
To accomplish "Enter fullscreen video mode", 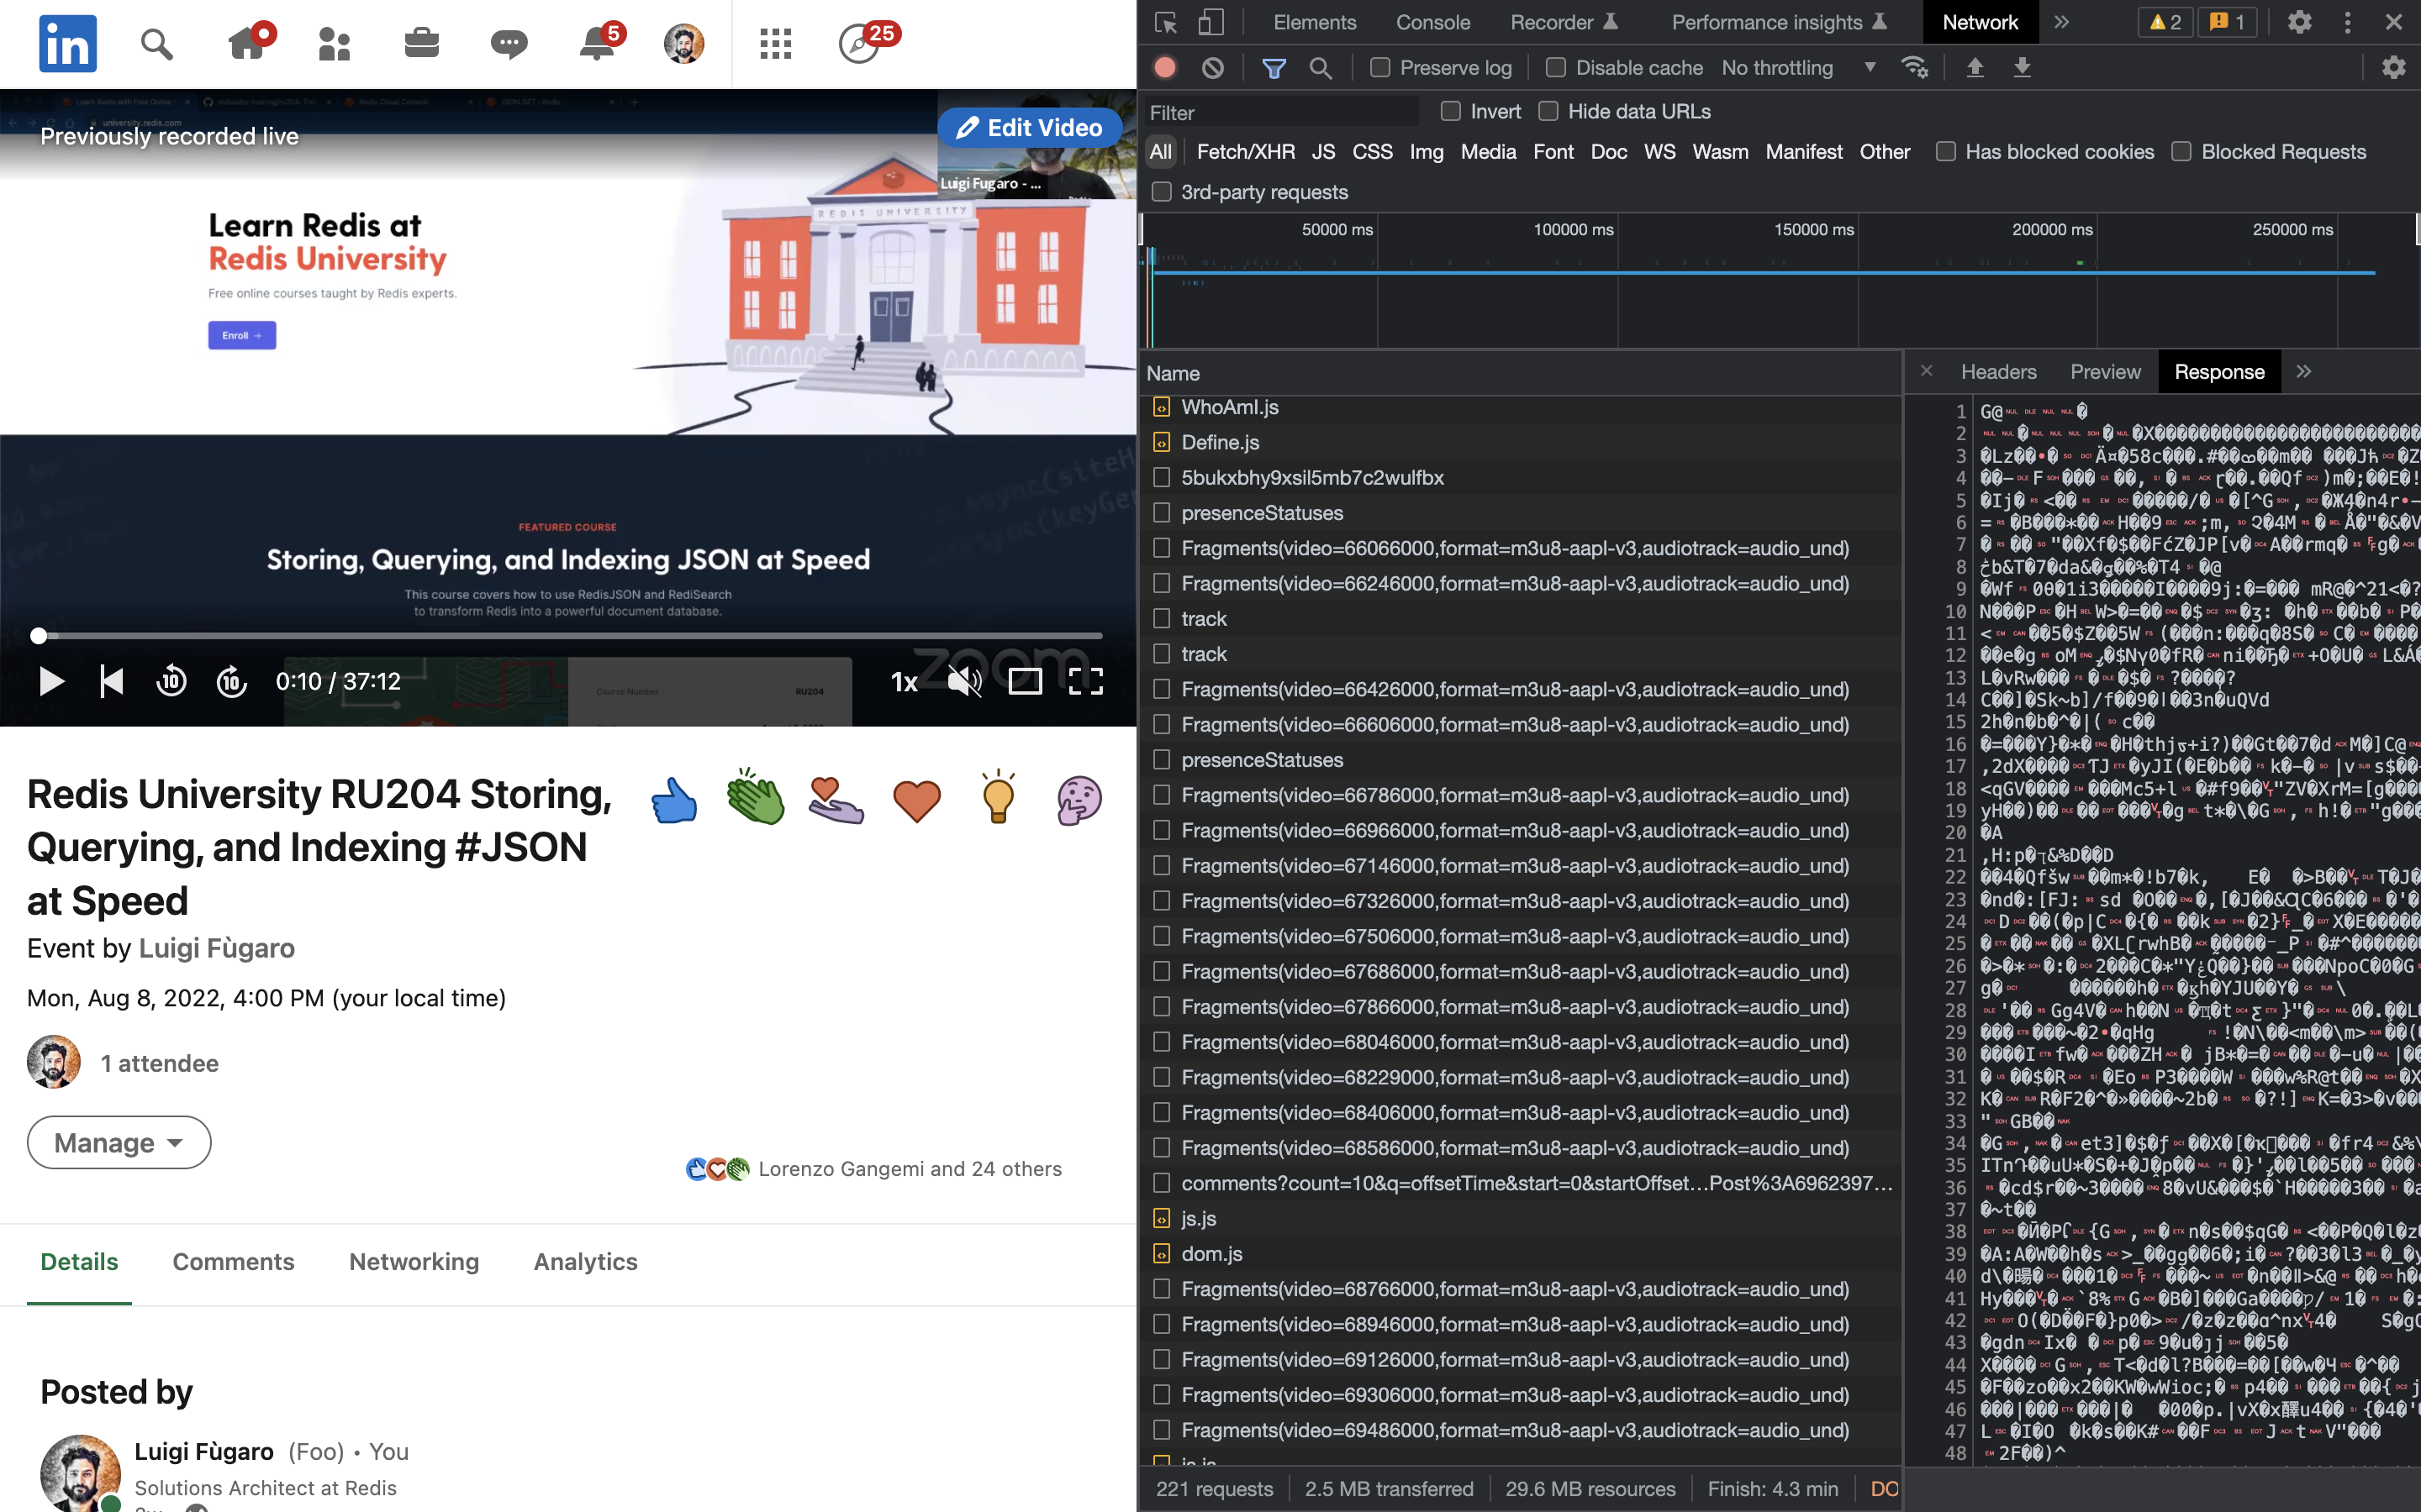I will pyautogui.click(x=1085, y=682).
